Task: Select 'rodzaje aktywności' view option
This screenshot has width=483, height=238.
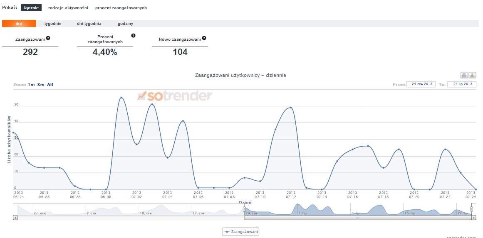Action: click(x=68, y=8)
